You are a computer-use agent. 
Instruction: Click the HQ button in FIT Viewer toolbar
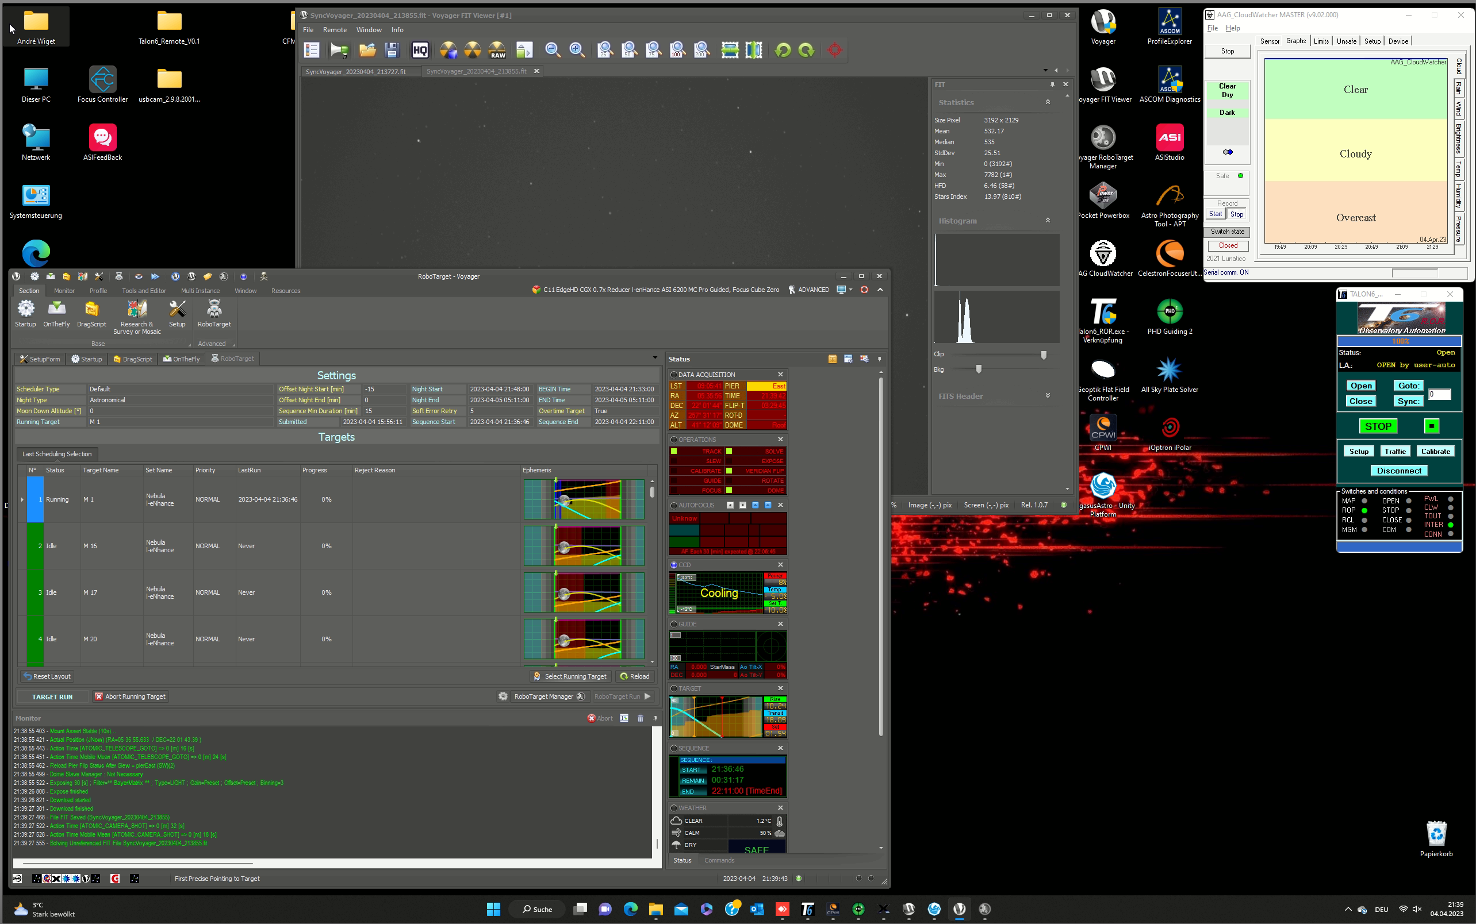[x=420, y=50]
